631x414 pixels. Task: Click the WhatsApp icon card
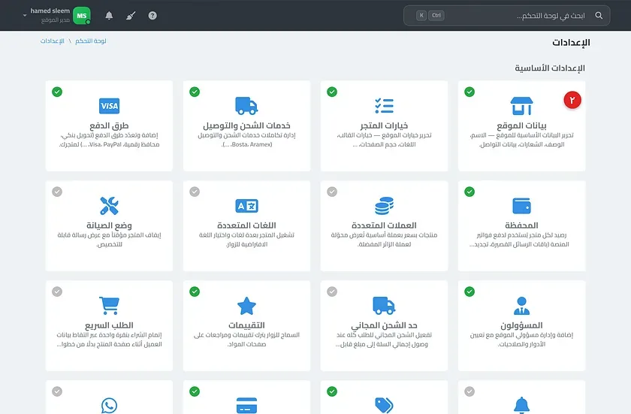click(110, 405)
